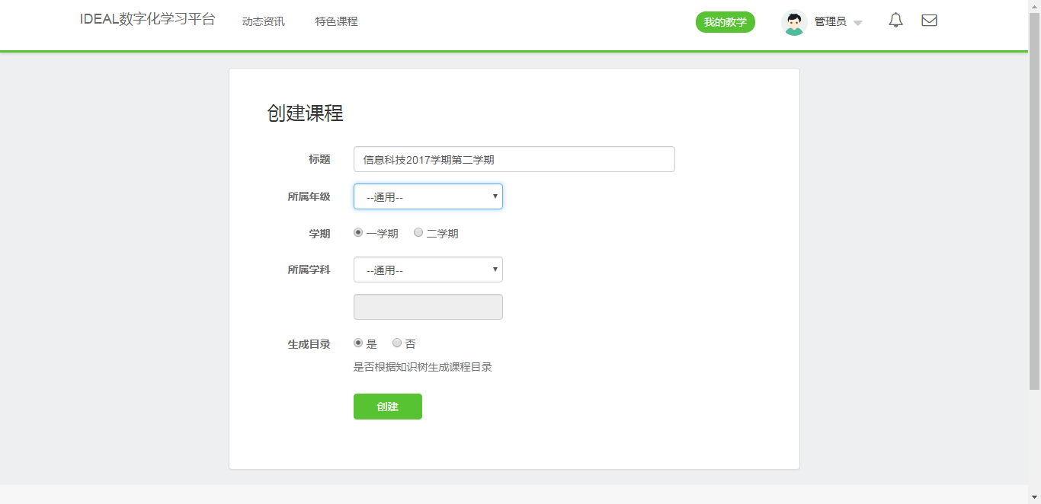Open the 所属学科 dropdown

[428, 270]
